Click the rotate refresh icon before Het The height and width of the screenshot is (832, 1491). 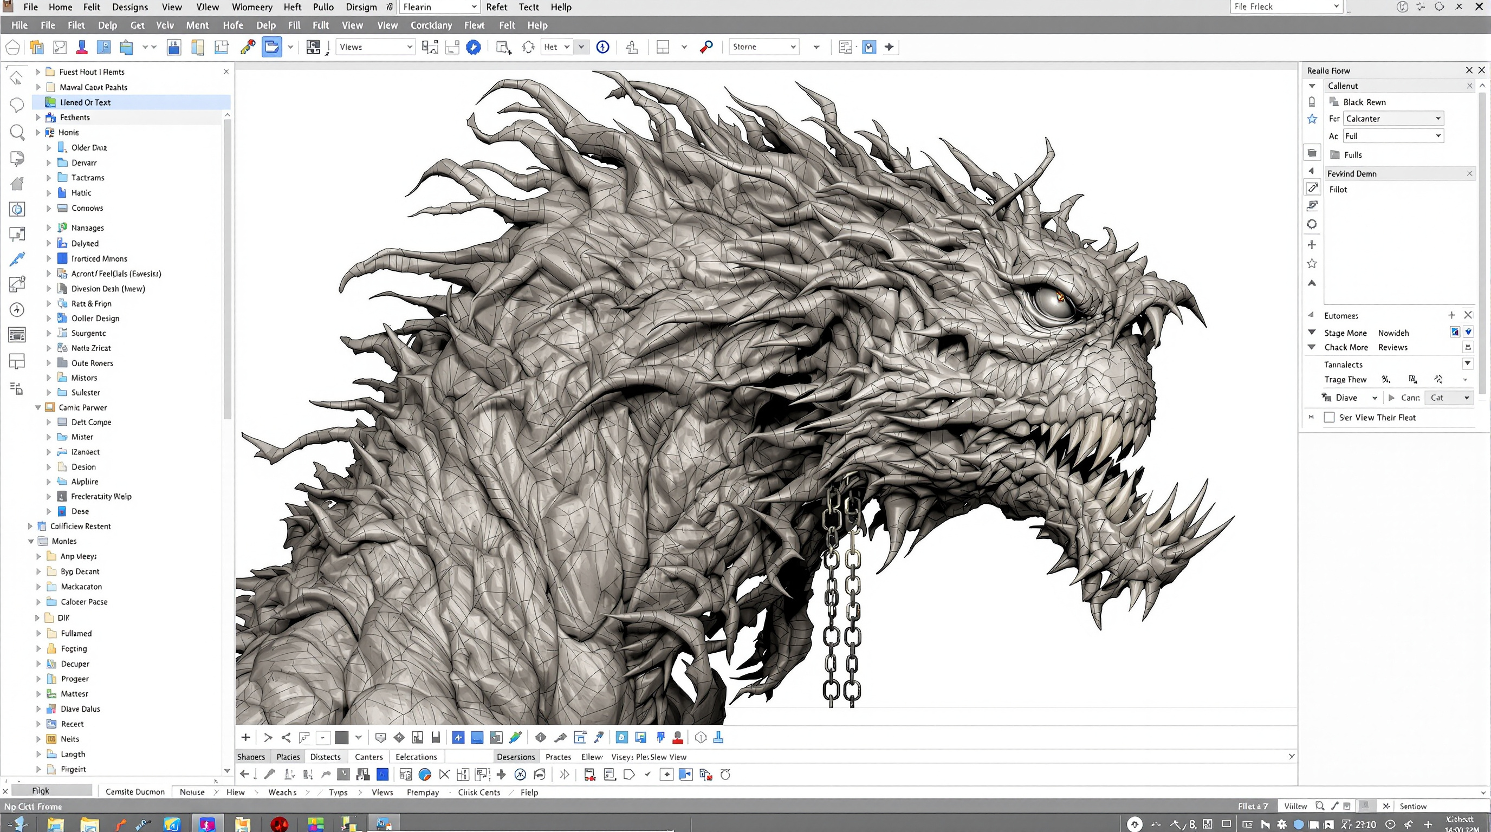point(528,47)
